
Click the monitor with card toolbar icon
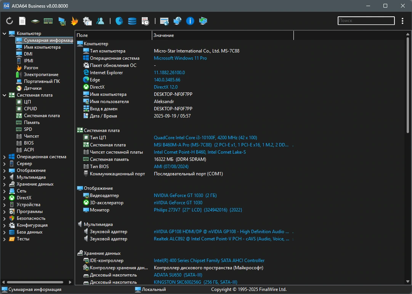click(x=62, y=21)
